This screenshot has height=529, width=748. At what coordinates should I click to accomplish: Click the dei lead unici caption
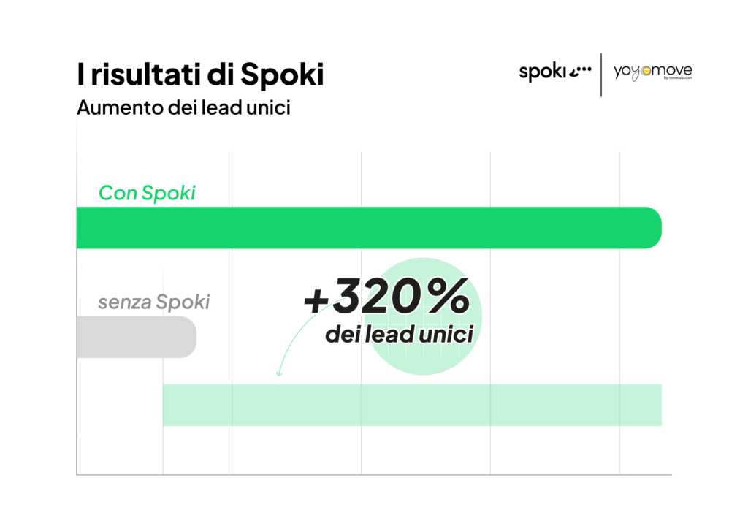[400, 334]
